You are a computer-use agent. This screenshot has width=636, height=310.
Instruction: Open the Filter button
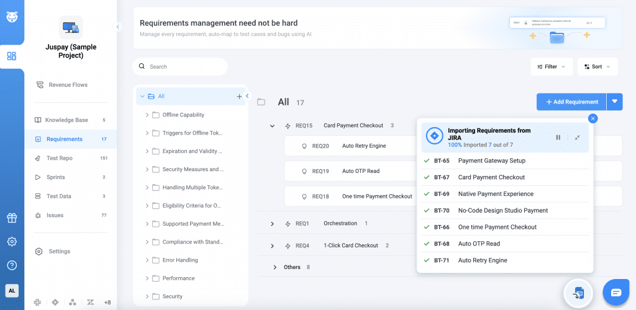pyautogui.click(x=551, y=66)
